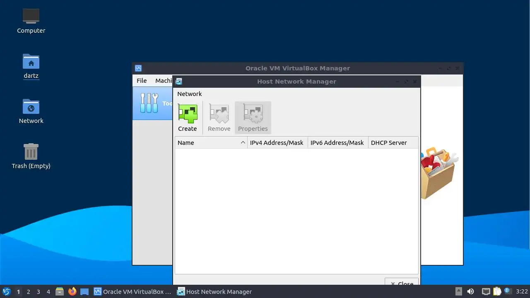530x298 pixels.
Task: Launch the file manager from the taskbar
Action: click(60, 292)
